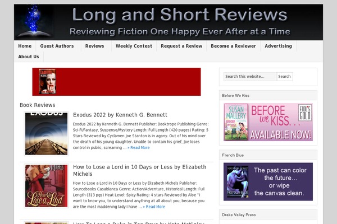Click the red advertisement banner

tap(116, 82)
